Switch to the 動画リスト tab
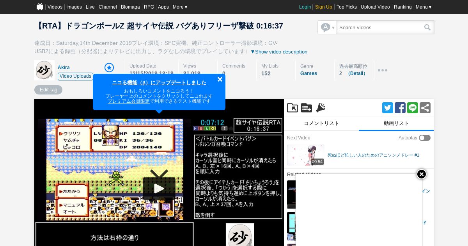Viewport: 468px width, 246px height. [x=396, y=123]
